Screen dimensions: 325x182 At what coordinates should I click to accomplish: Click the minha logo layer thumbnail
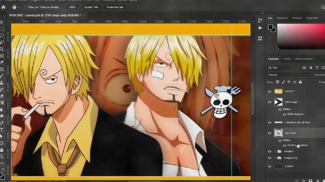coord(278,102)
